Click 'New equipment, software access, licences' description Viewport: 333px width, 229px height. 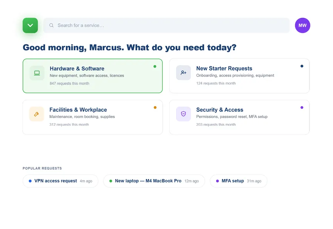87,75
